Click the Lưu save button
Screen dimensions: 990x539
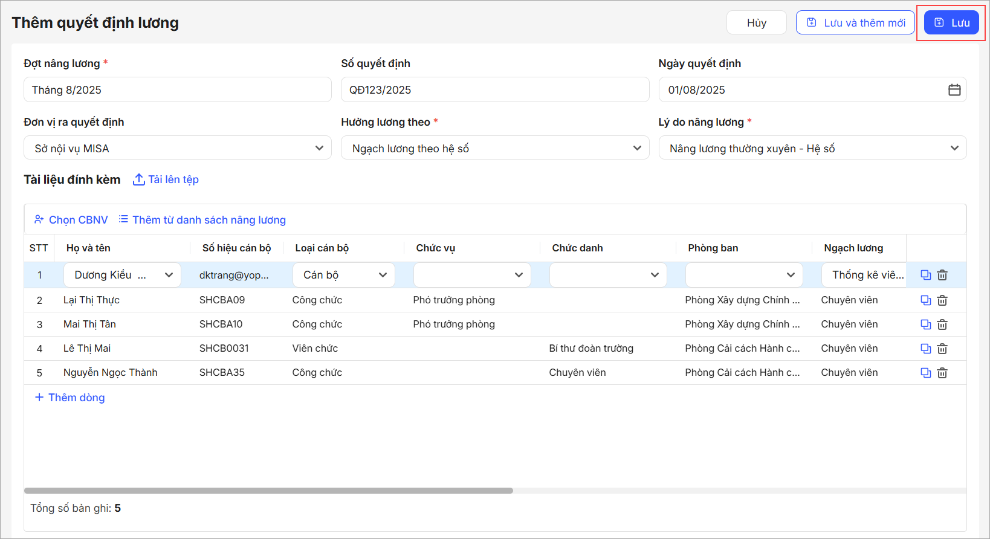click(x=951, y=23)
